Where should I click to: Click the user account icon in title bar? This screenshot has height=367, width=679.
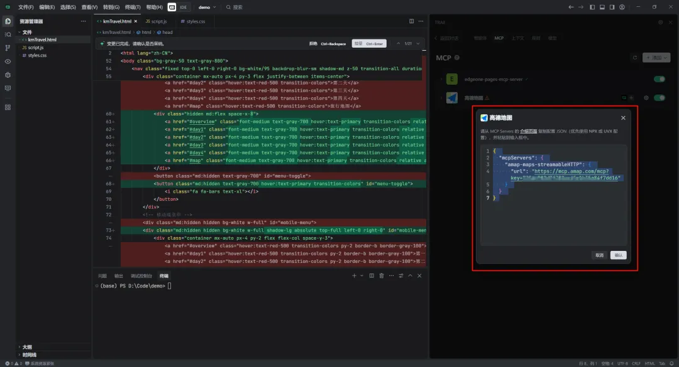coord(623,7)
